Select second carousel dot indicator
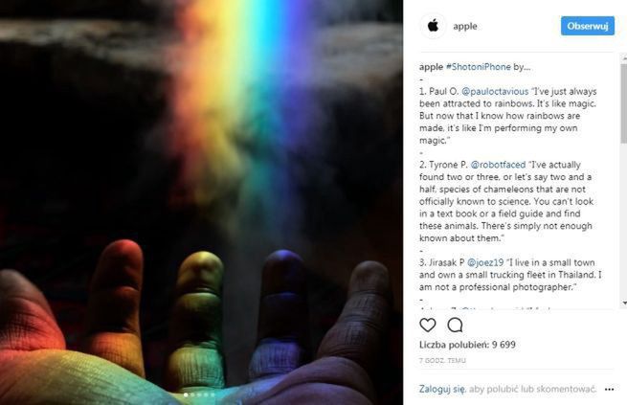The height and width of the screenshot is (405, 627). point(192,395)
